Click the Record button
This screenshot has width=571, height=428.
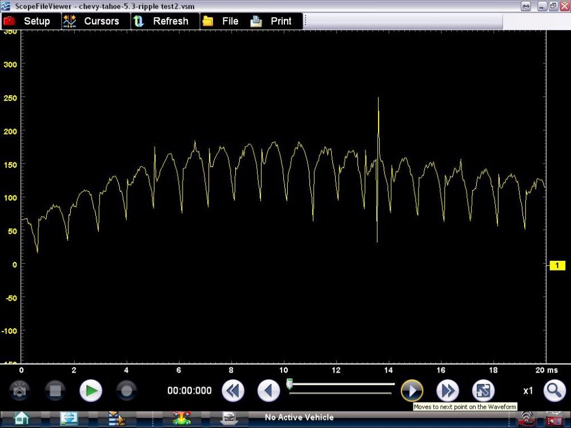pos(126,391)
